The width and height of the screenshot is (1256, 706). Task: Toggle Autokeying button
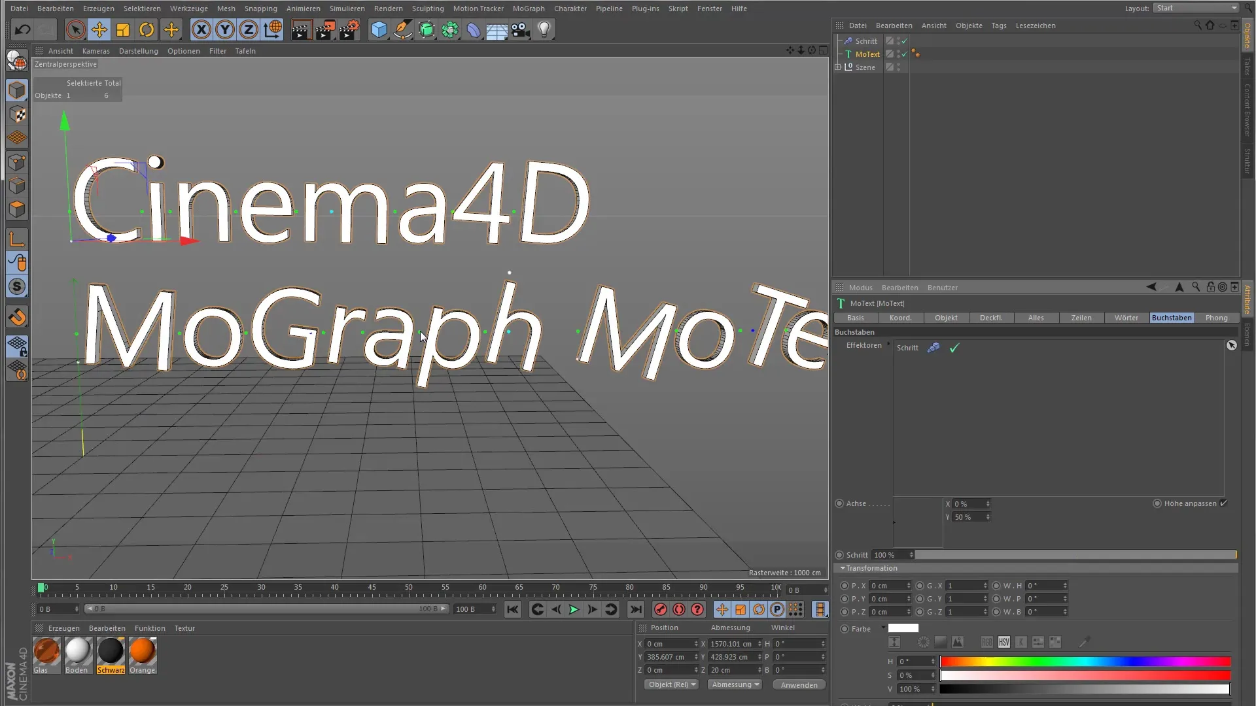679,609
